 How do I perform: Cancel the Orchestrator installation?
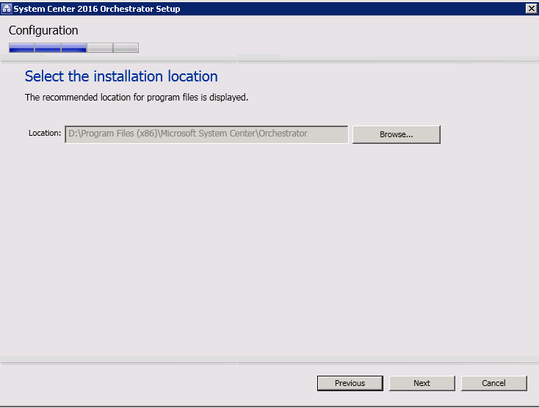click(x=493, y=383)
